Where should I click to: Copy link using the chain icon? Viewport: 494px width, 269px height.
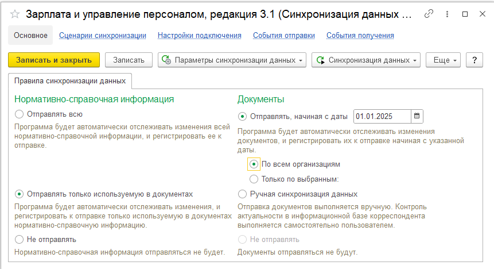[429, 14]
